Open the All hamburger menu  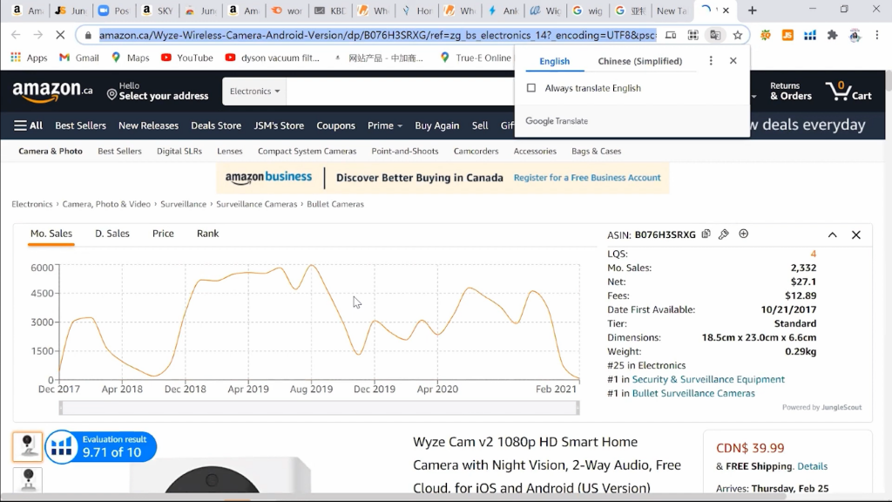pyautogui.click(x=29, y=125)
